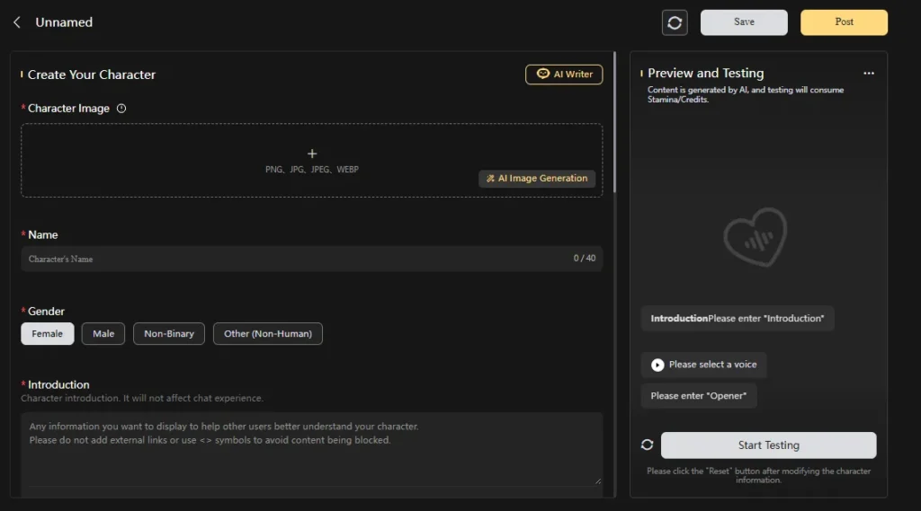Screen dimensions: 921x511
Task: Click the Introduction resize handle corner
Action: (598, 481)
